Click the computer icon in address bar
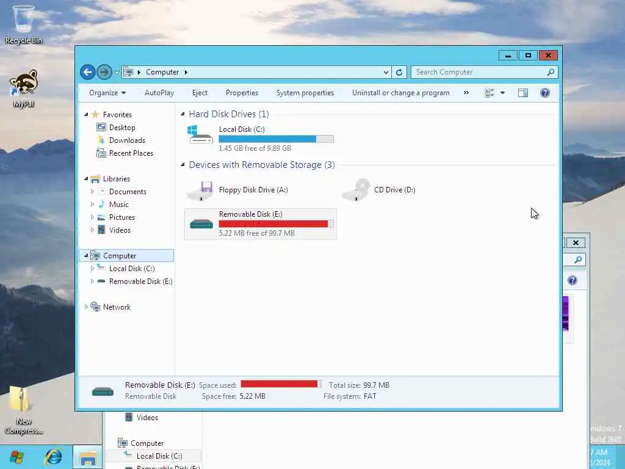The image size is (625, 469). (128, 72)
